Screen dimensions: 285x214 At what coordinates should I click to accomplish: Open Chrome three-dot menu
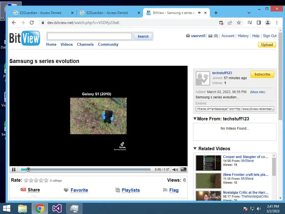[277, 23]
